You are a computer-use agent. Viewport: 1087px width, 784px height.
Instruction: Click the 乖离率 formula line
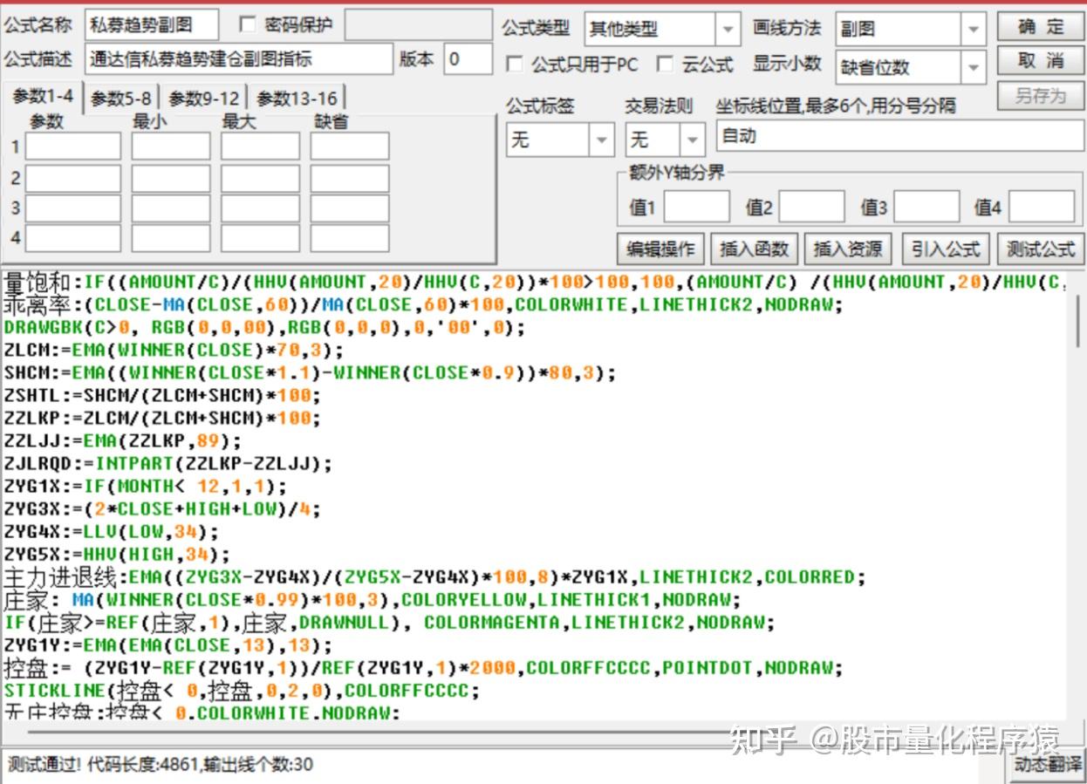pos(424,305)
